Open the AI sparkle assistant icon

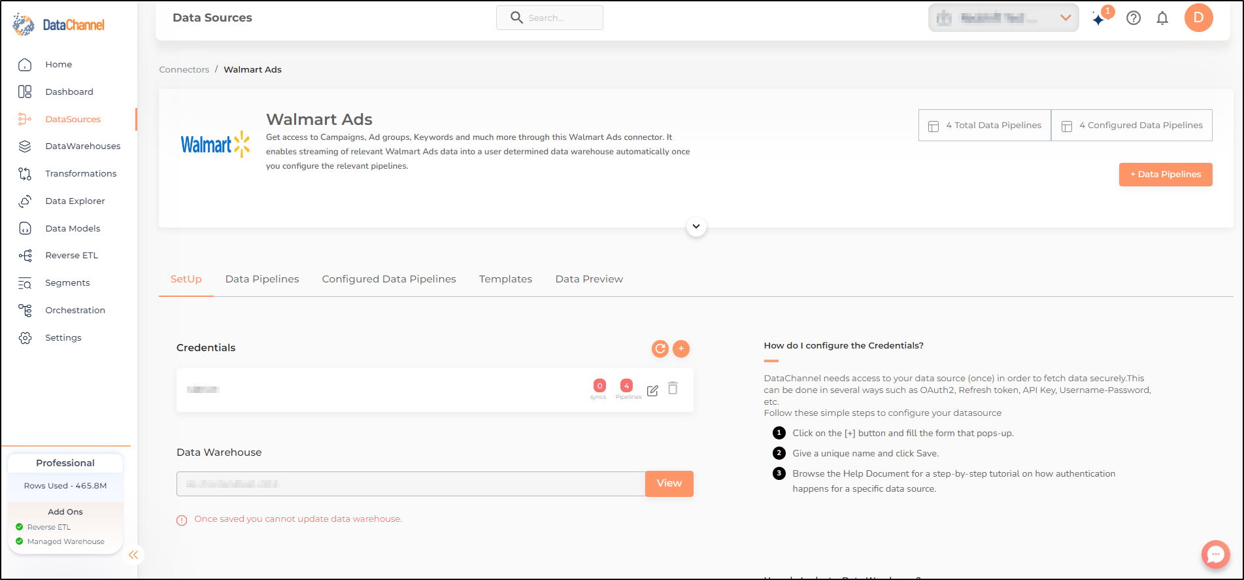[x=1100, y=18]
